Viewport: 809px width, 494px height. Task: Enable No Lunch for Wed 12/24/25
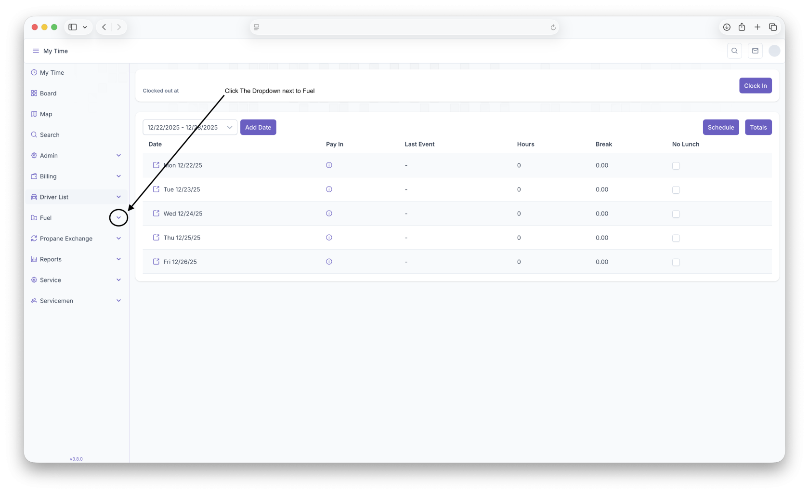(x=676, y=214)
